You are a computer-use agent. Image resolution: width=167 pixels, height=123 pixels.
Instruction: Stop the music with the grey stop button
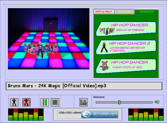55,102
